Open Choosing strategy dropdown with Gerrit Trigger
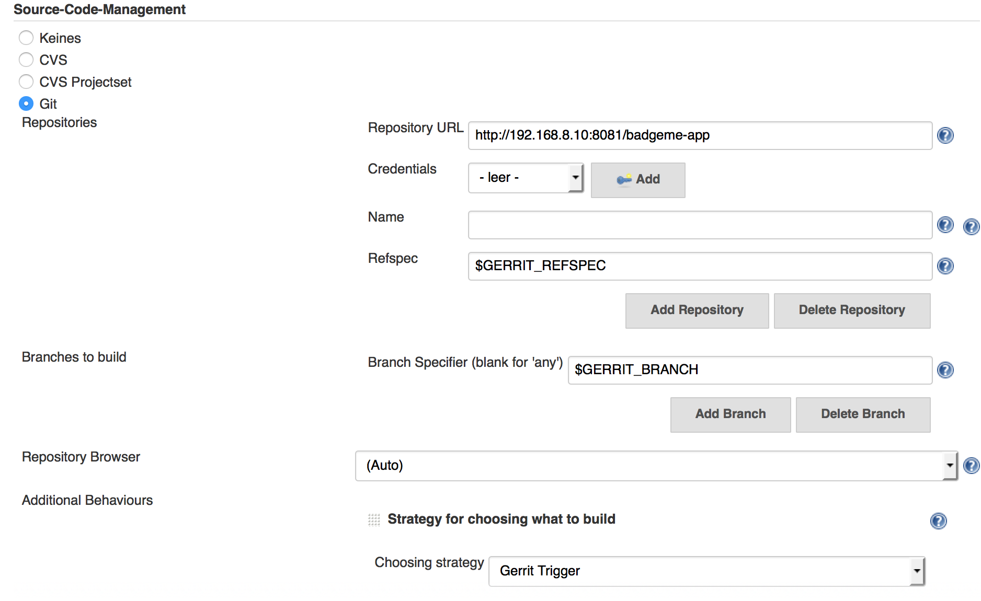This screenshot has width=981, height=601. pos(706,571)
